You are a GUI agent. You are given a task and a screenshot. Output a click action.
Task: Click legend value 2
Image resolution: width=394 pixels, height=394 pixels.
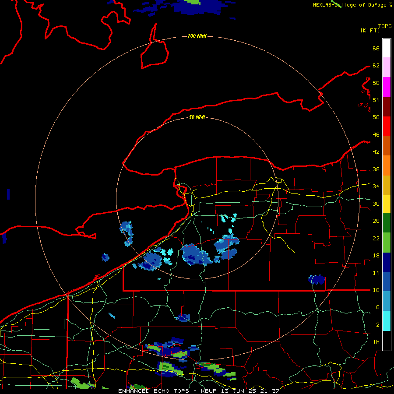coord(377,325)
